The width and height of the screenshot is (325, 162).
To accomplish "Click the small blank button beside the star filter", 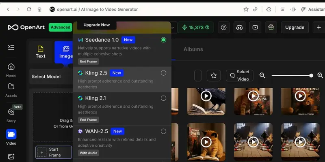I will click(198, 76).
